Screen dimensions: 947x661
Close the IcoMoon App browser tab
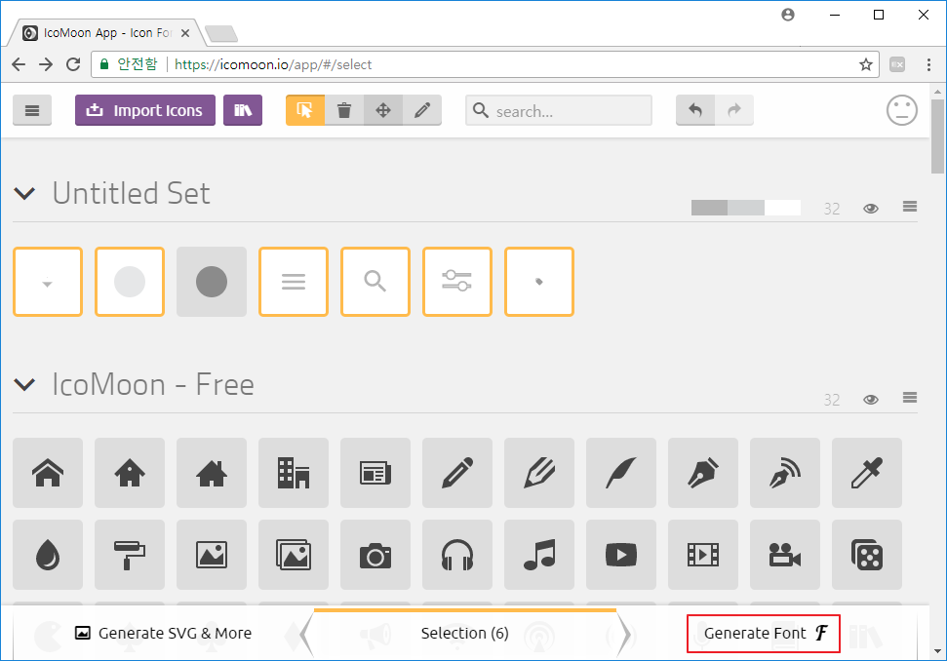185,33
